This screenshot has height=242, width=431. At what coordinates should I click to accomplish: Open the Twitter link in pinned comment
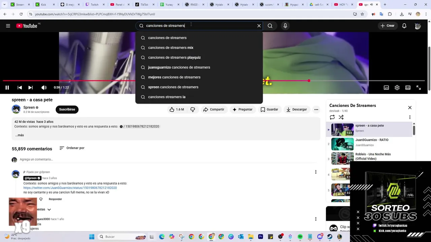(70, 188)
